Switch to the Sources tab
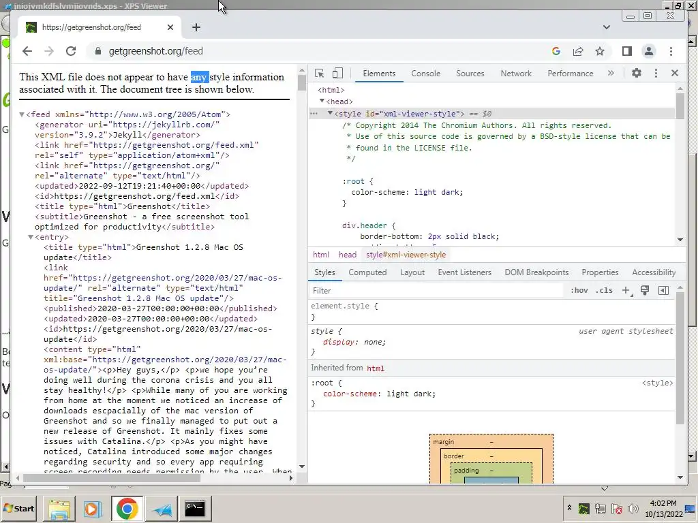 pyautogui.click(x=470, y=74)
